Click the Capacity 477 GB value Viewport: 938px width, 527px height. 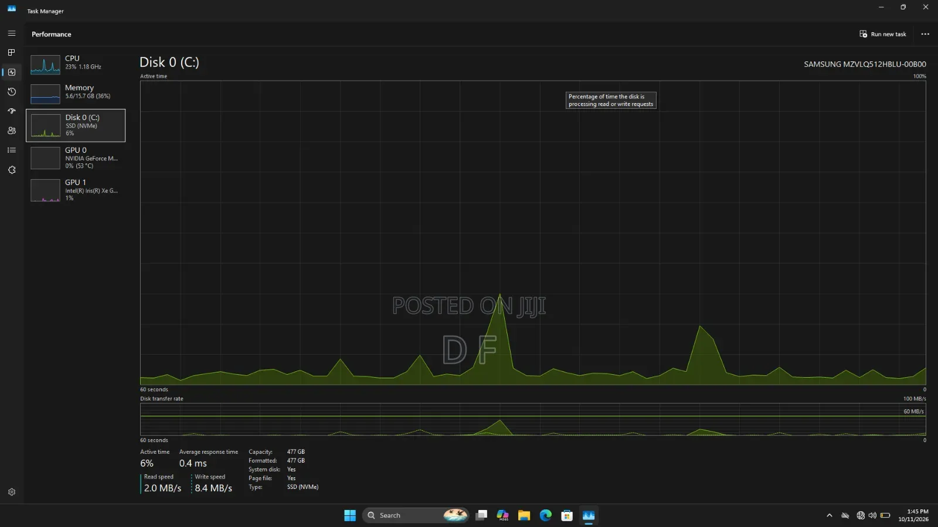point(295,452)
